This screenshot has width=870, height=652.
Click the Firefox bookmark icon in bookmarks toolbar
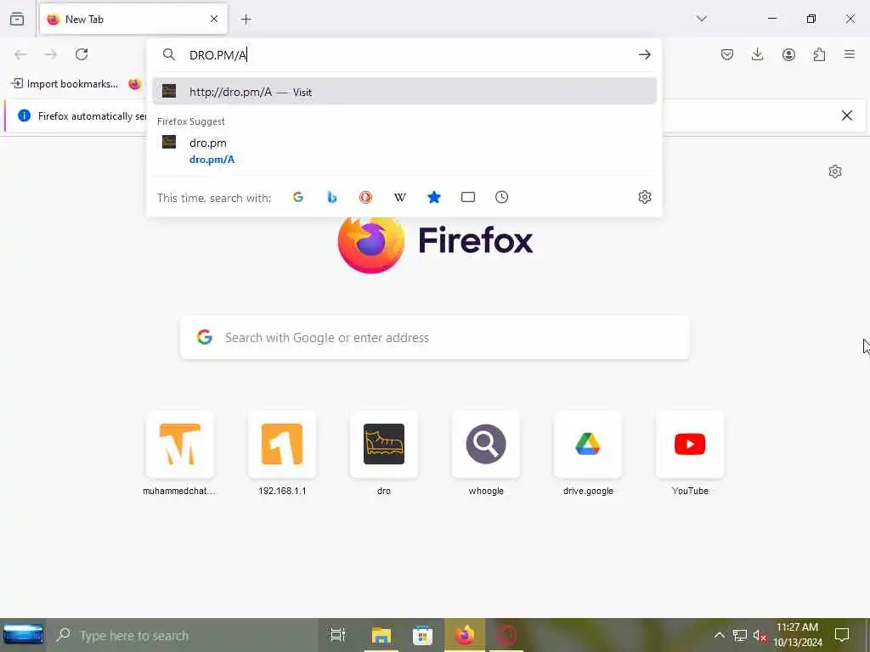click(x=135, y=84)
